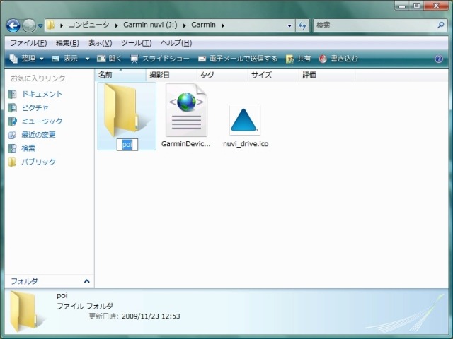
Task: Click the folder icon in address bar
Action: click(x=51, y=25)
